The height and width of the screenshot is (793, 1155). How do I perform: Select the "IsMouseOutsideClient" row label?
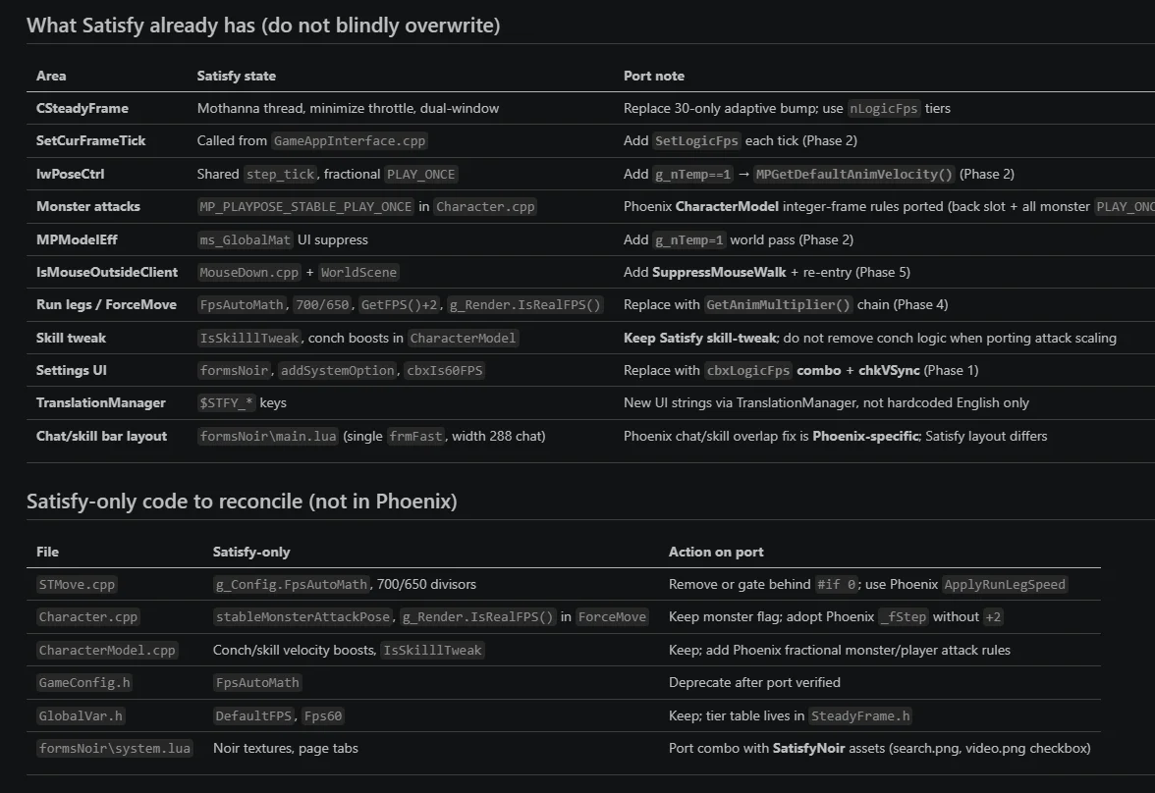[107, 272]
